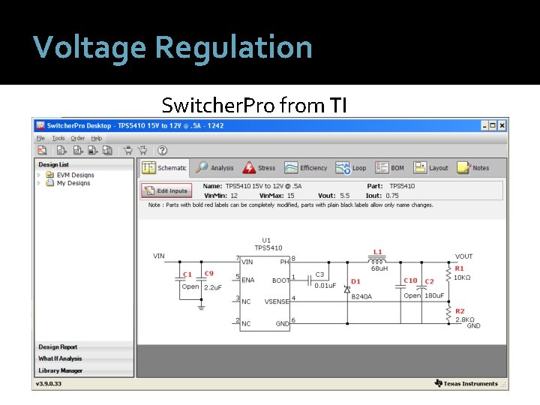Click the VinMax value 15
The width and height of the screenshot is (540, 405).
[291, 196]
